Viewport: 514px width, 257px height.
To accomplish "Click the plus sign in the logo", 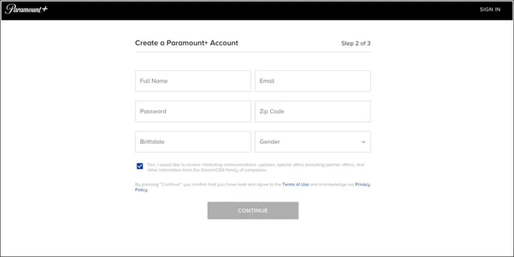I will (45, 9).
